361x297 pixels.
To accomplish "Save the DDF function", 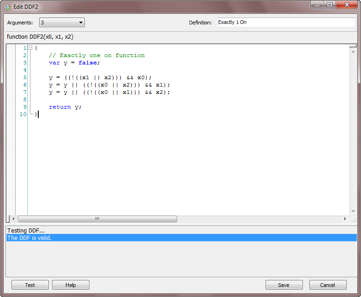I will [284, 285].
